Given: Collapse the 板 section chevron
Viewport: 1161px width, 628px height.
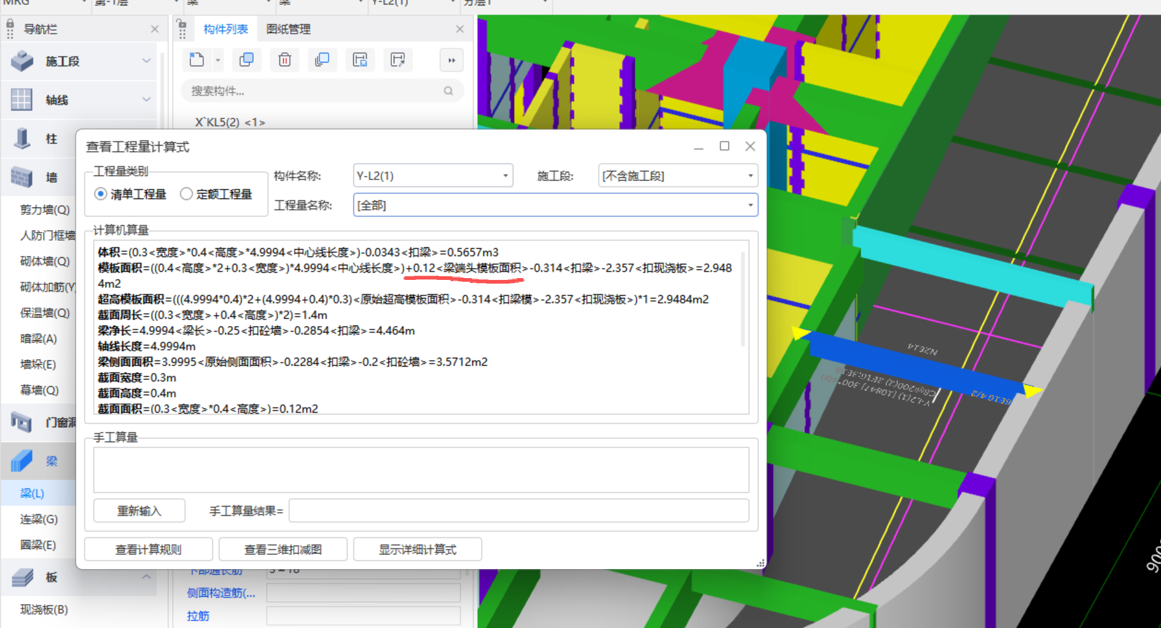Looking at the screenshot, I should (x=146, y=577).
